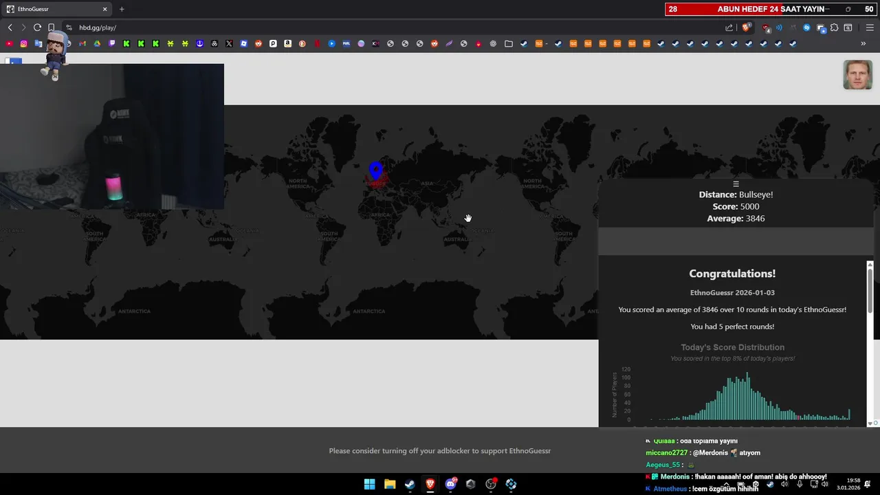Share this page using the share icon
Viewport: 880px width, 495px height.
729,27
